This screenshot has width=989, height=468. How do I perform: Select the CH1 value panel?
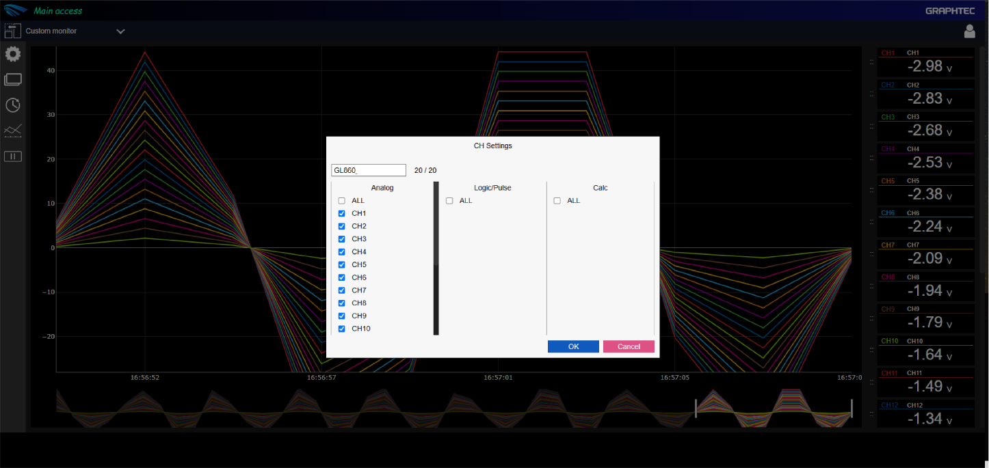(x=926, y=61)
